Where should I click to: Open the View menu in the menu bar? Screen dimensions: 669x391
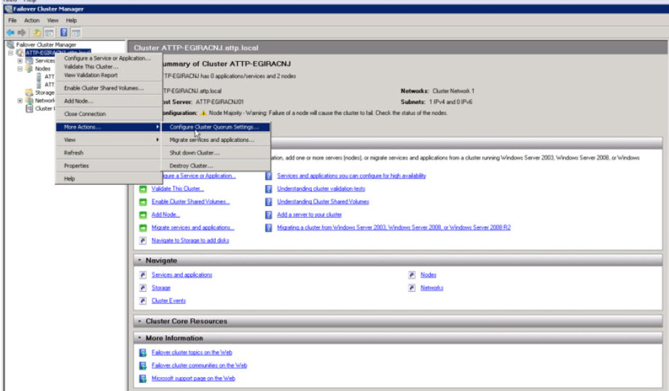tap(52, 20)
